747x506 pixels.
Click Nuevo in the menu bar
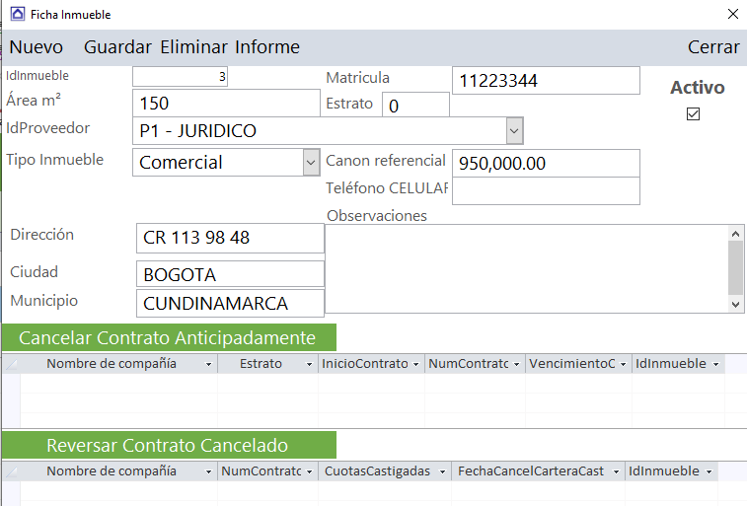(x=37, y=47)
